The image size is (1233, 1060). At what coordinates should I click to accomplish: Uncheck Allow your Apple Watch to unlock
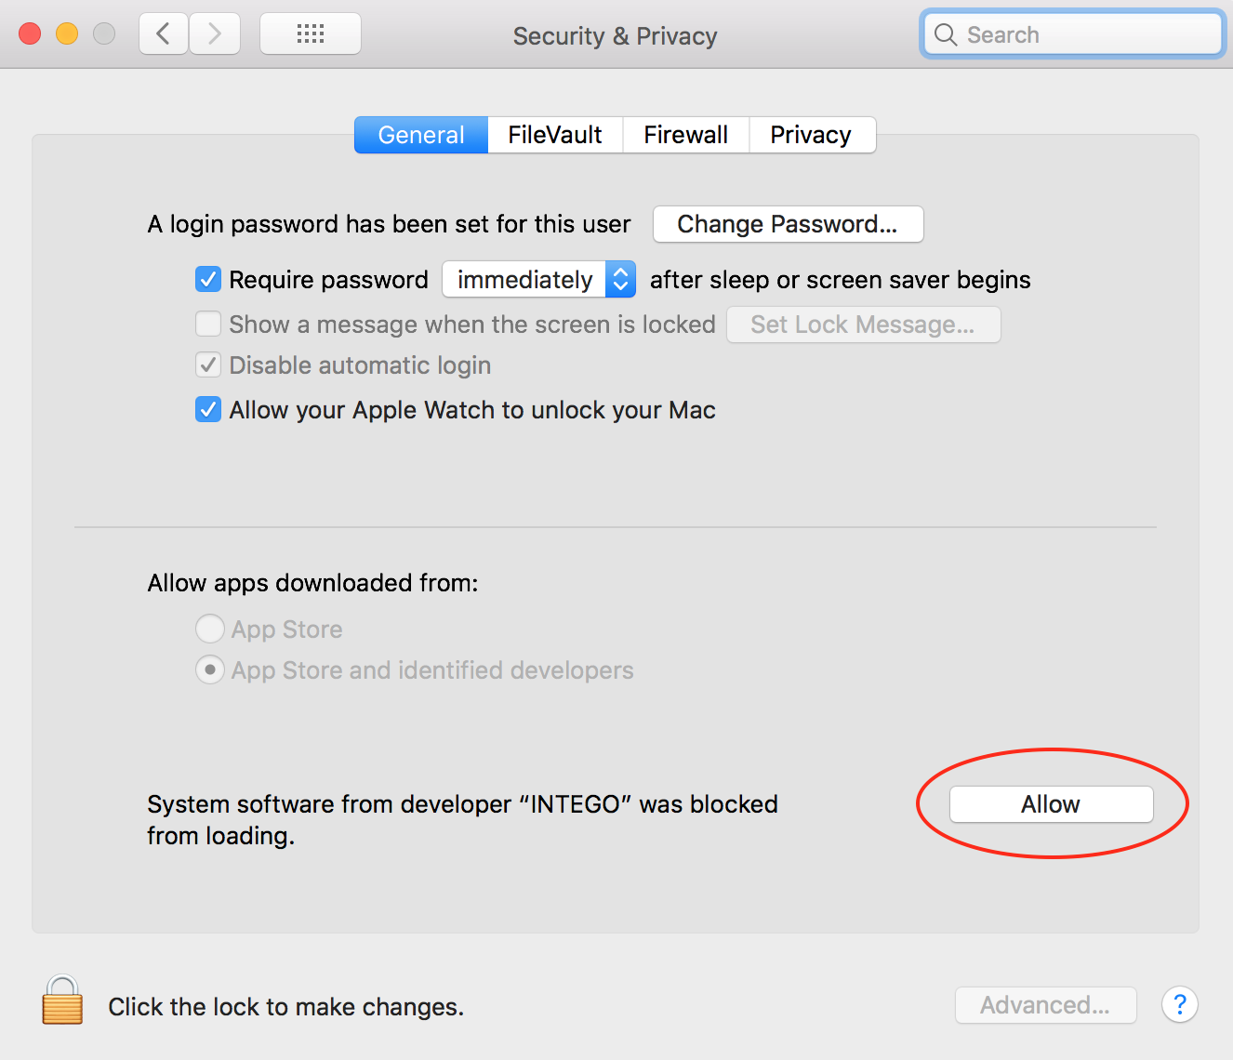tap(208, 409)
